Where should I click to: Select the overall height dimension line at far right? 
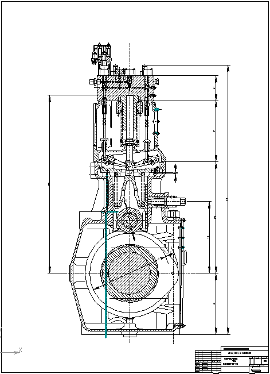point(228,199)
